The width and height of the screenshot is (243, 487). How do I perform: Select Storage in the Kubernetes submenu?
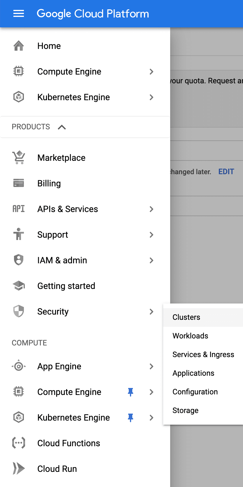point(203,410)
